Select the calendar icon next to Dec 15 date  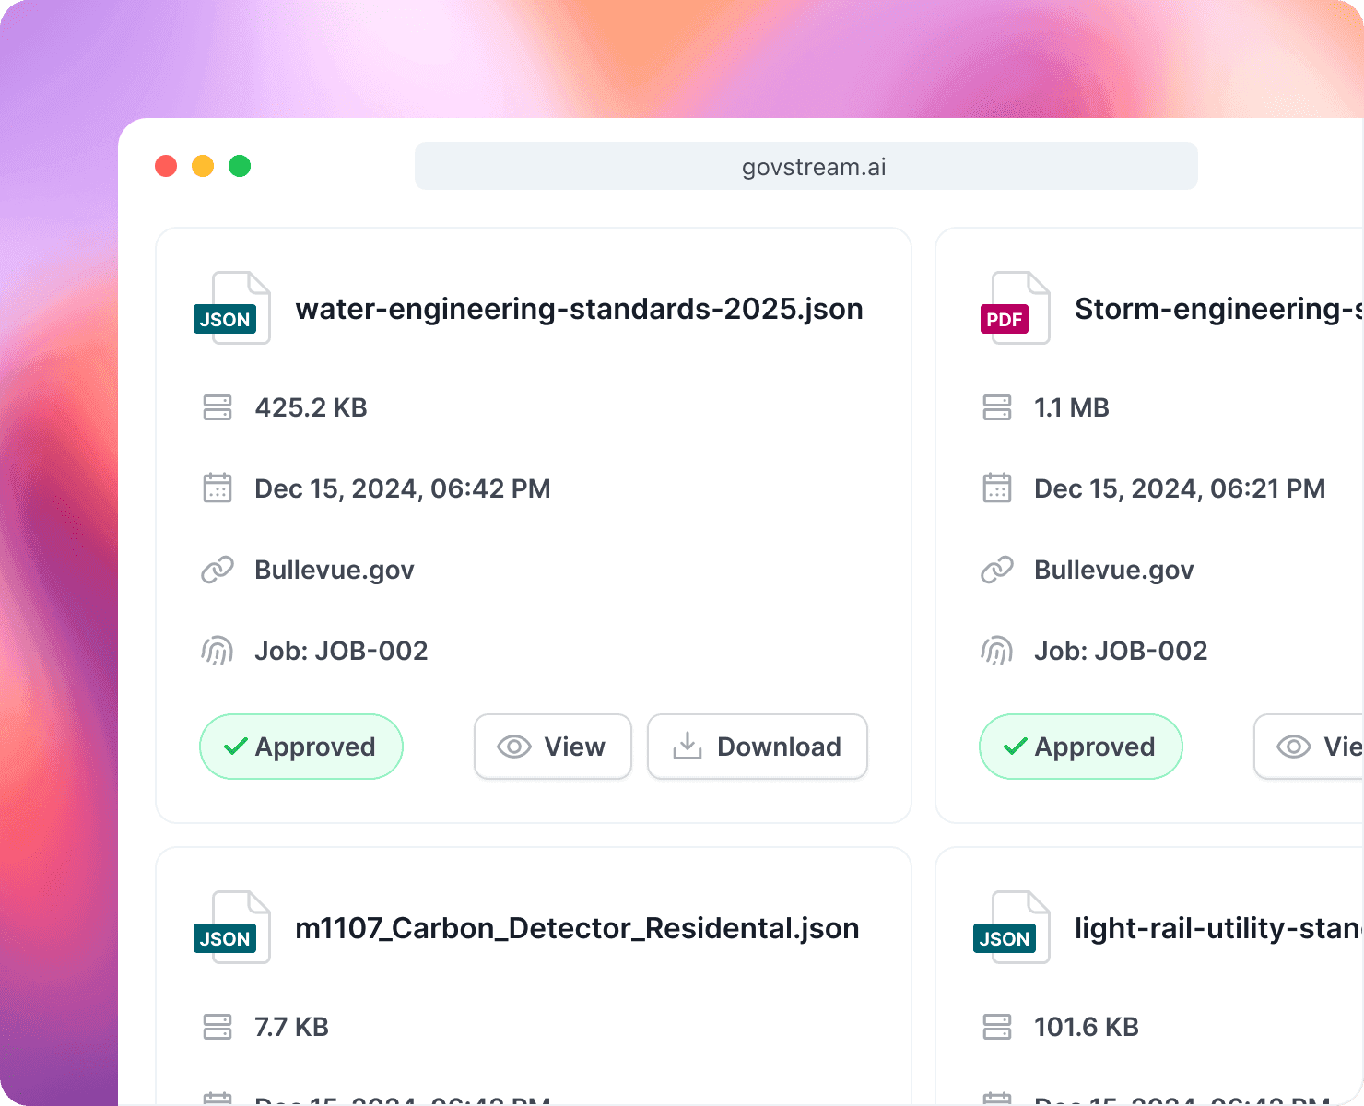[x=218, y=488]
